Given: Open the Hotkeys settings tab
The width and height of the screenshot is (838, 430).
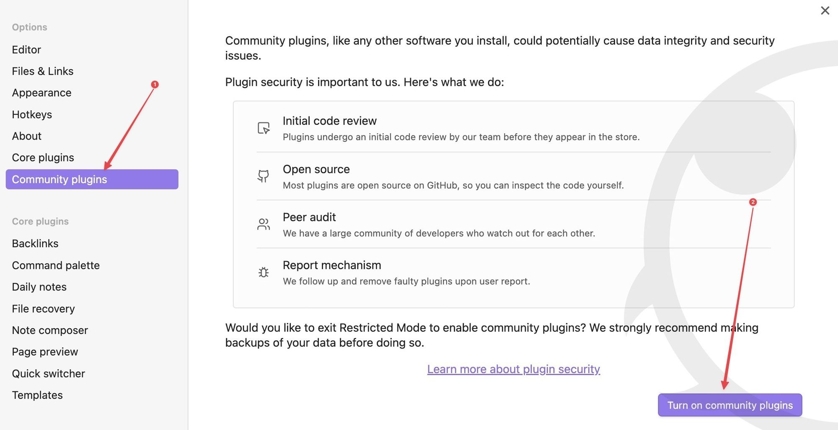Looking at the screenshot, I should point(32,114).
